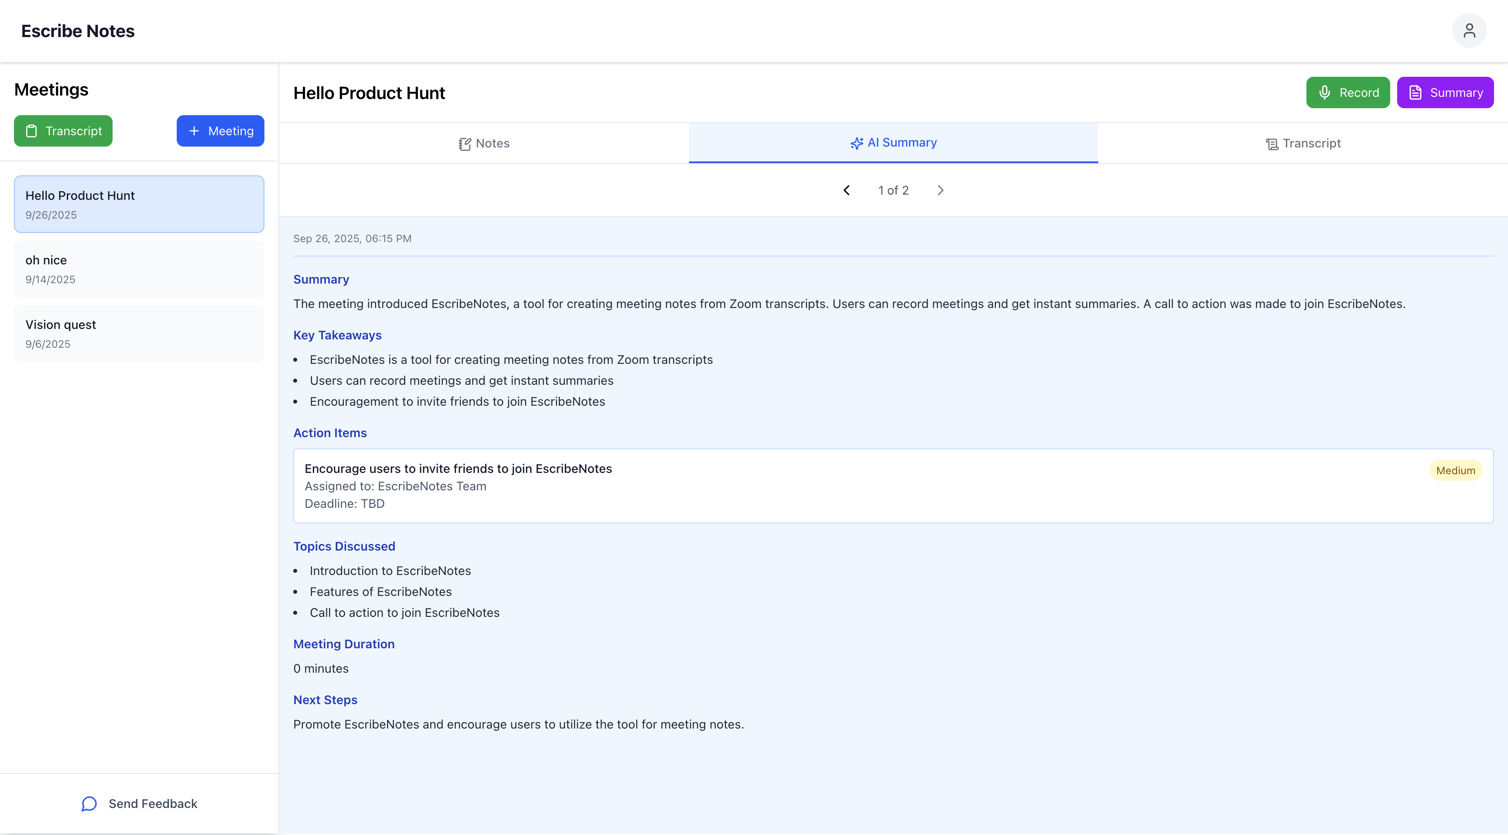Select the Hello Product Hunt meeting
The image size is (1508, 835).
[139, 204]
